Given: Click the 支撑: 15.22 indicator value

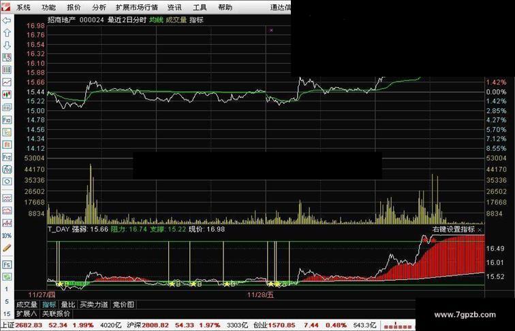Looking at the screenshot, I should (168, 229).
